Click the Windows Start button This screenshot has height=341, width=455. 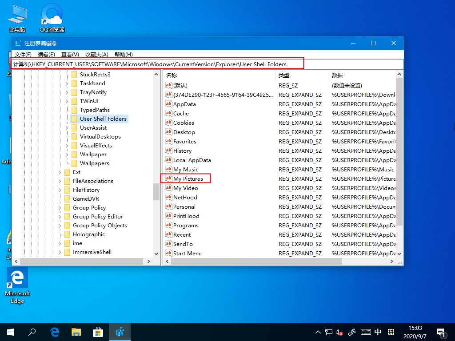tap(10, 332)
